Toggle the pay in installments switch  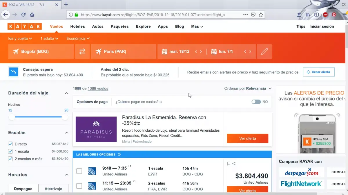(x=256, y=102)
